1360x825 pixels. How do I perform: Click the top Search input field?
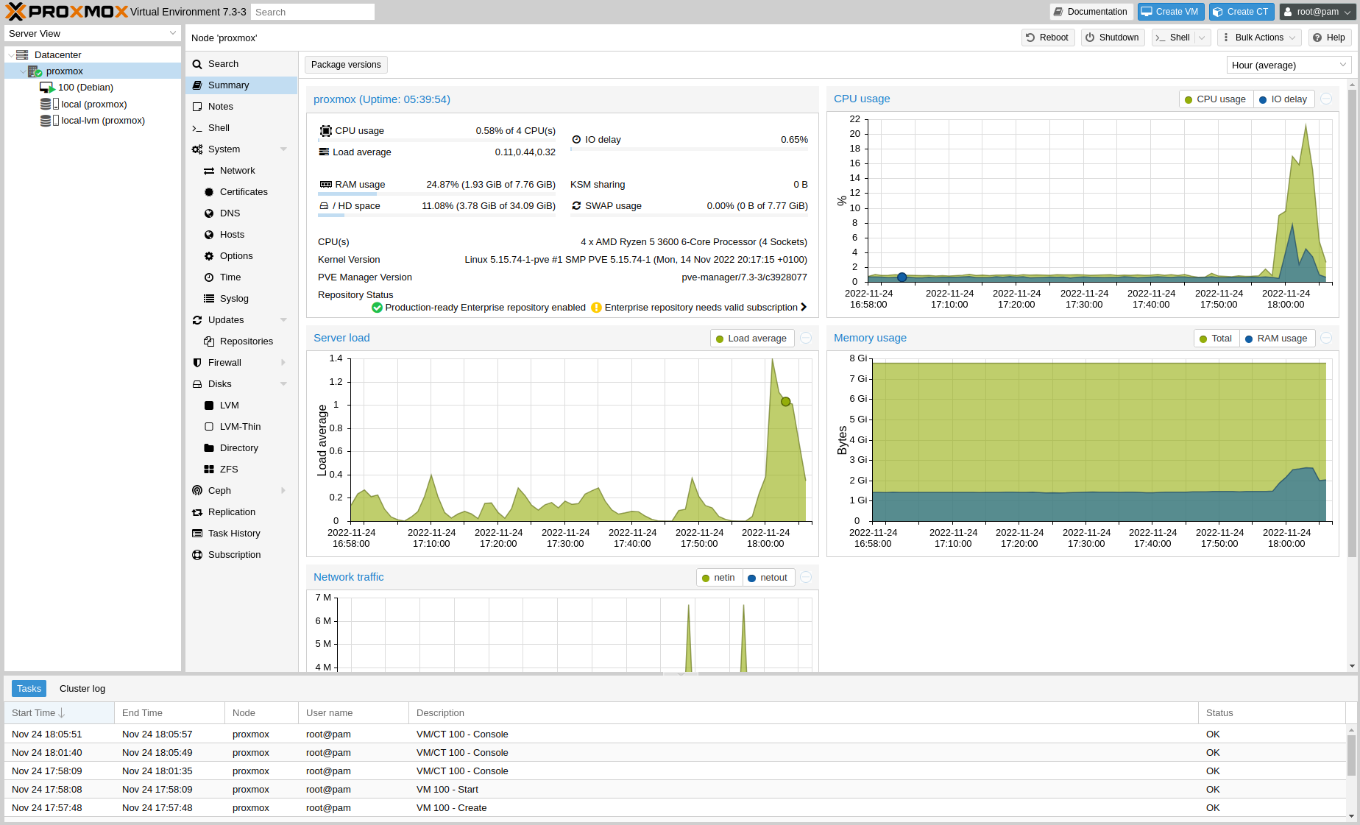(313, 13)
